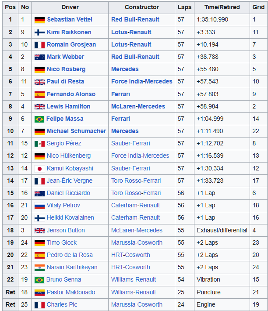Image resolution: width=268 pixels, height=311 pixels.
Task: Click the German flag beside Nico Rosberg
Action: tap(39, 69)
